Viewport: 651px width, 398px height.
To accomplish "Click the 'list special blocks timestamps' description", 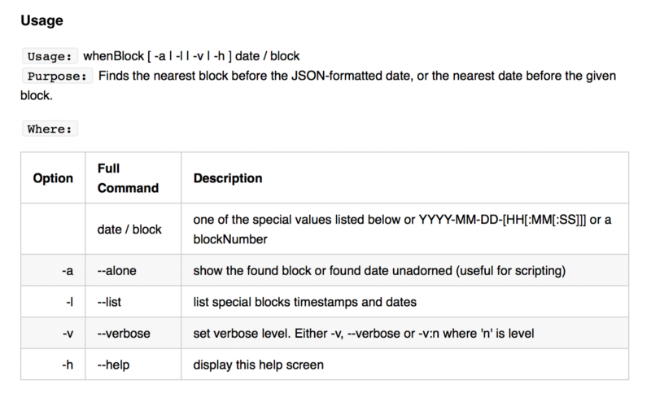I will (304, 302).
